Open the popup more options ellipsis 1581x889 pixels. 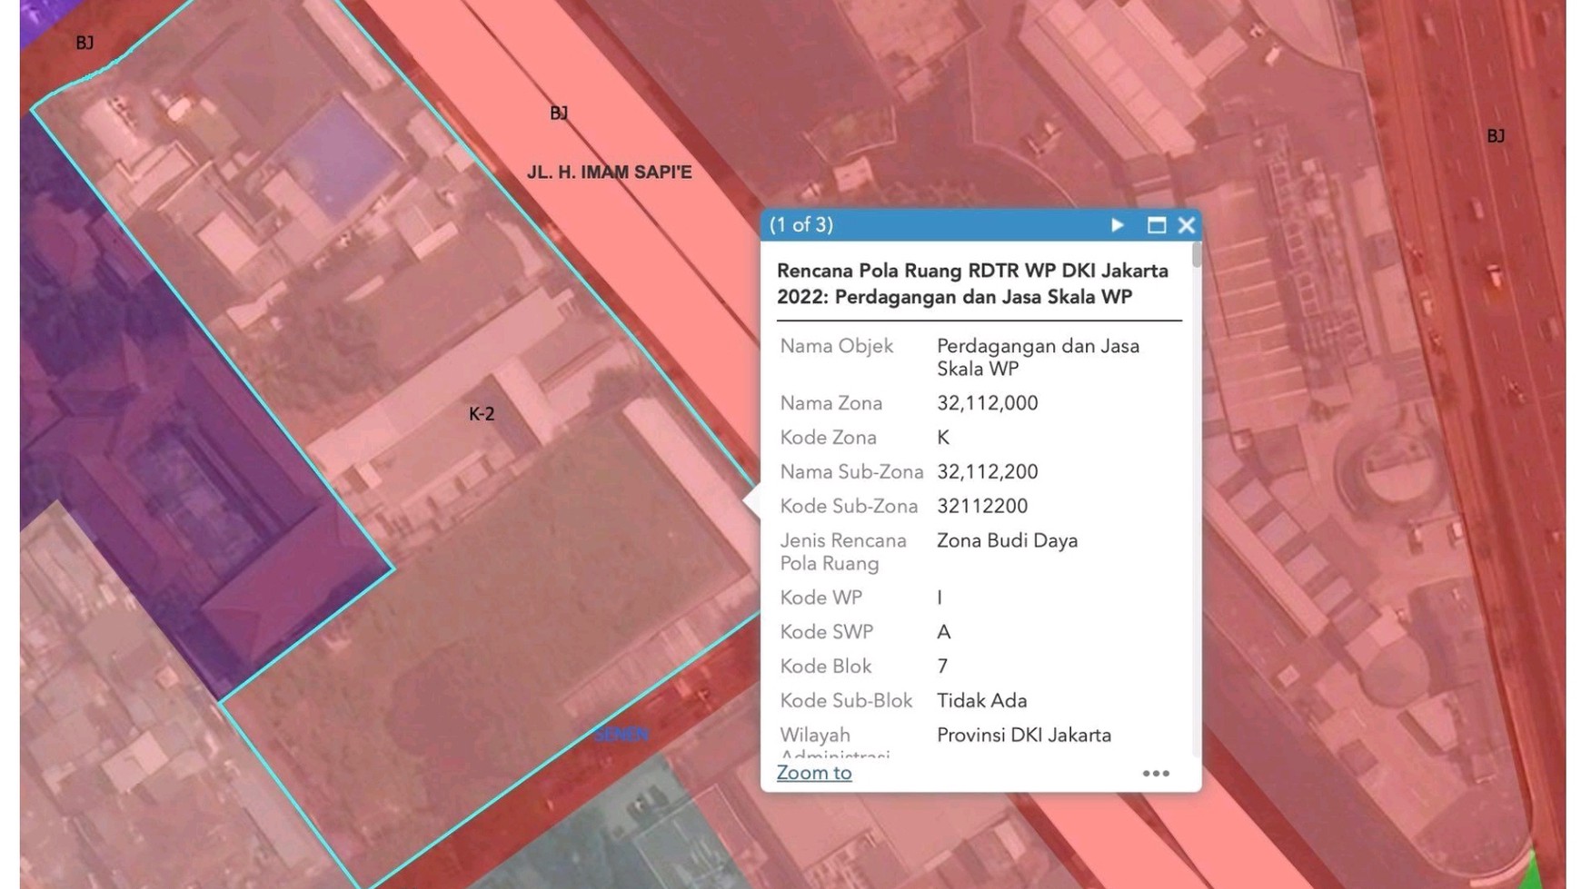point(1156,774)
